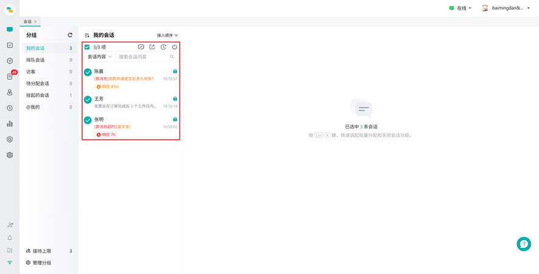The image size is (539, 274).
Task: Open the task checklist sidebar icon
Action: pos(10,45)
